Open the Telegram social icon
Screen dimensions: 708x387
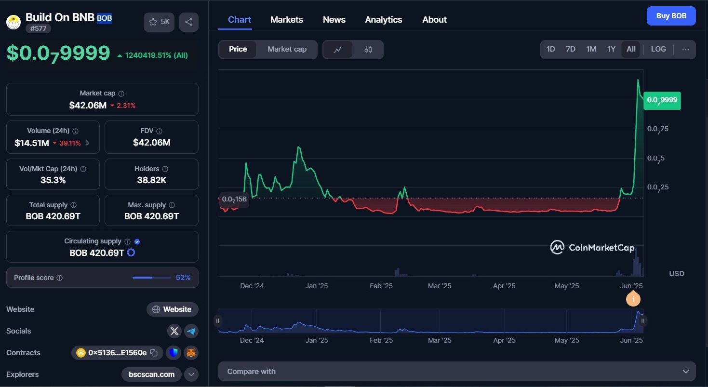coord(191,331)
